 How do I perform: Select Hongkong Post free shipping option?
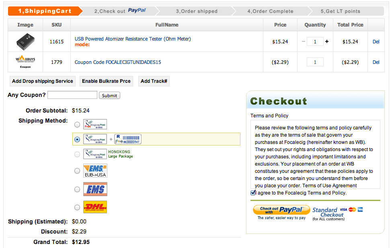[77, 125]
